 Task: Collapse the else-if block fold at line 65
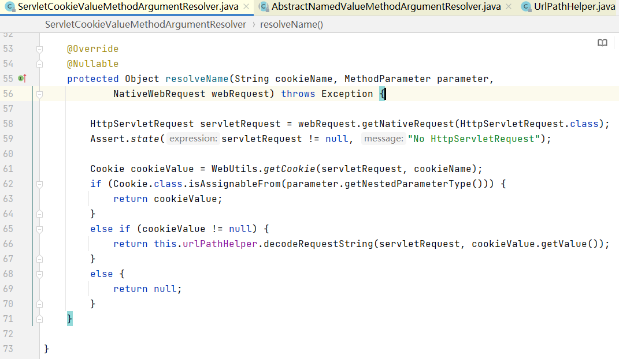pyautogui.click(x=39, y=229)
